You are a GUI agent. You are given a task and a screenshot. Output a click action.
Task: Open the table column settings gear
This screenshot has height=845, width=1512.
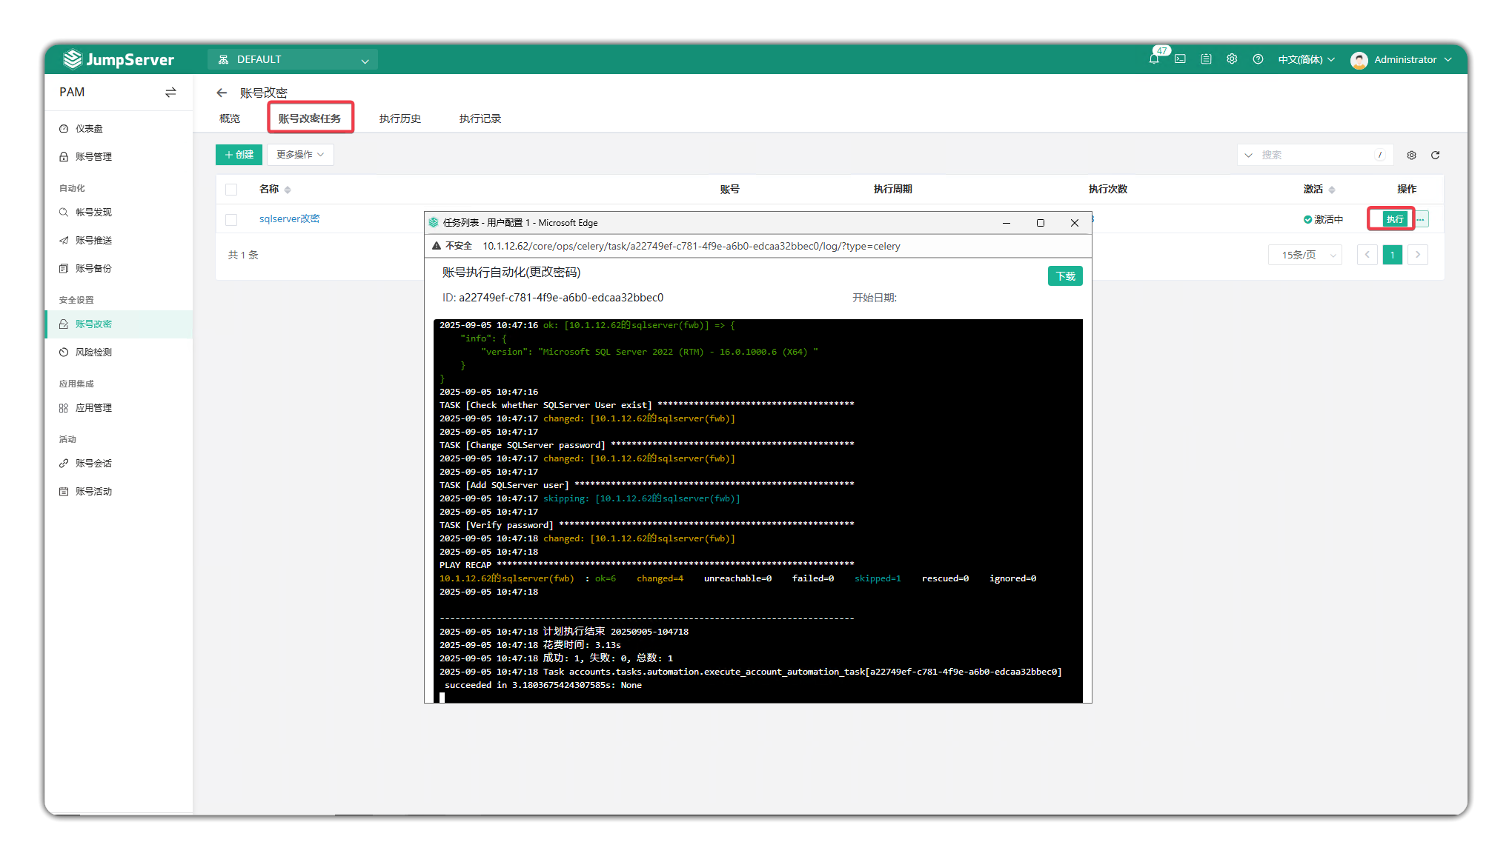[x=1411, y=155]
